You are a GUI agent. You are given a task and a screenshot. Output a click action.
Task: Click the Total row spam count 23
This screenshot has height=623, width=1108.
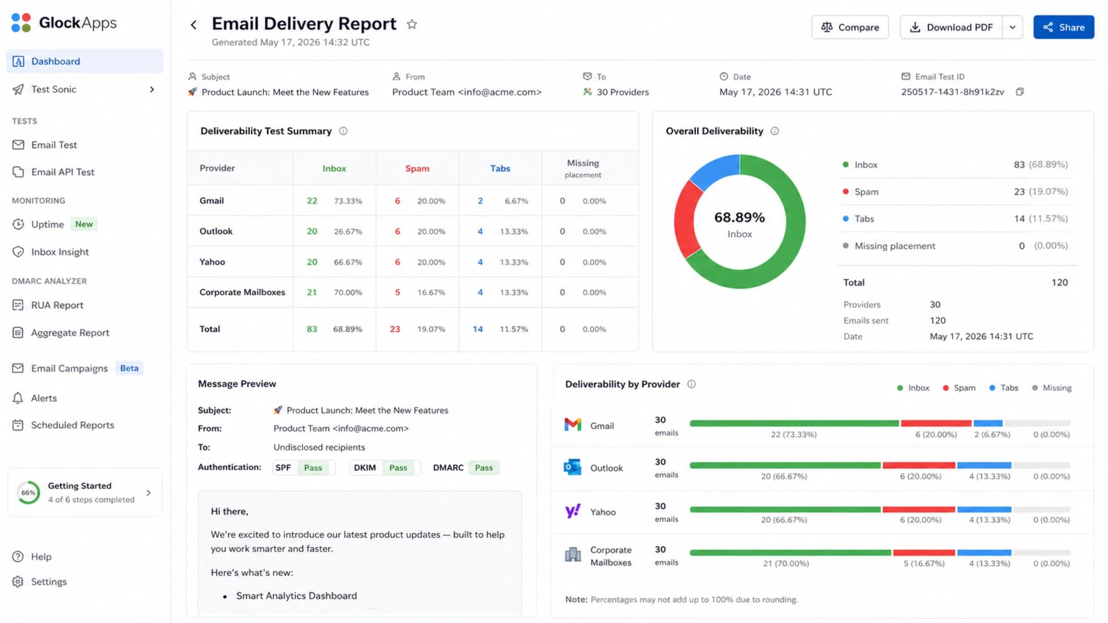(395, 329)
